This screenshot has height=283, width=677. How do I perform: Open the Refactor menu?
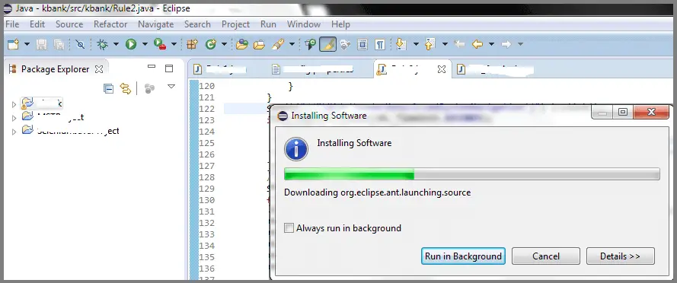tap(110, 24)
